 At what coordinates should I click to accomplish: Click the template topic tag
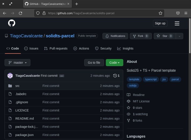[134, 80]
